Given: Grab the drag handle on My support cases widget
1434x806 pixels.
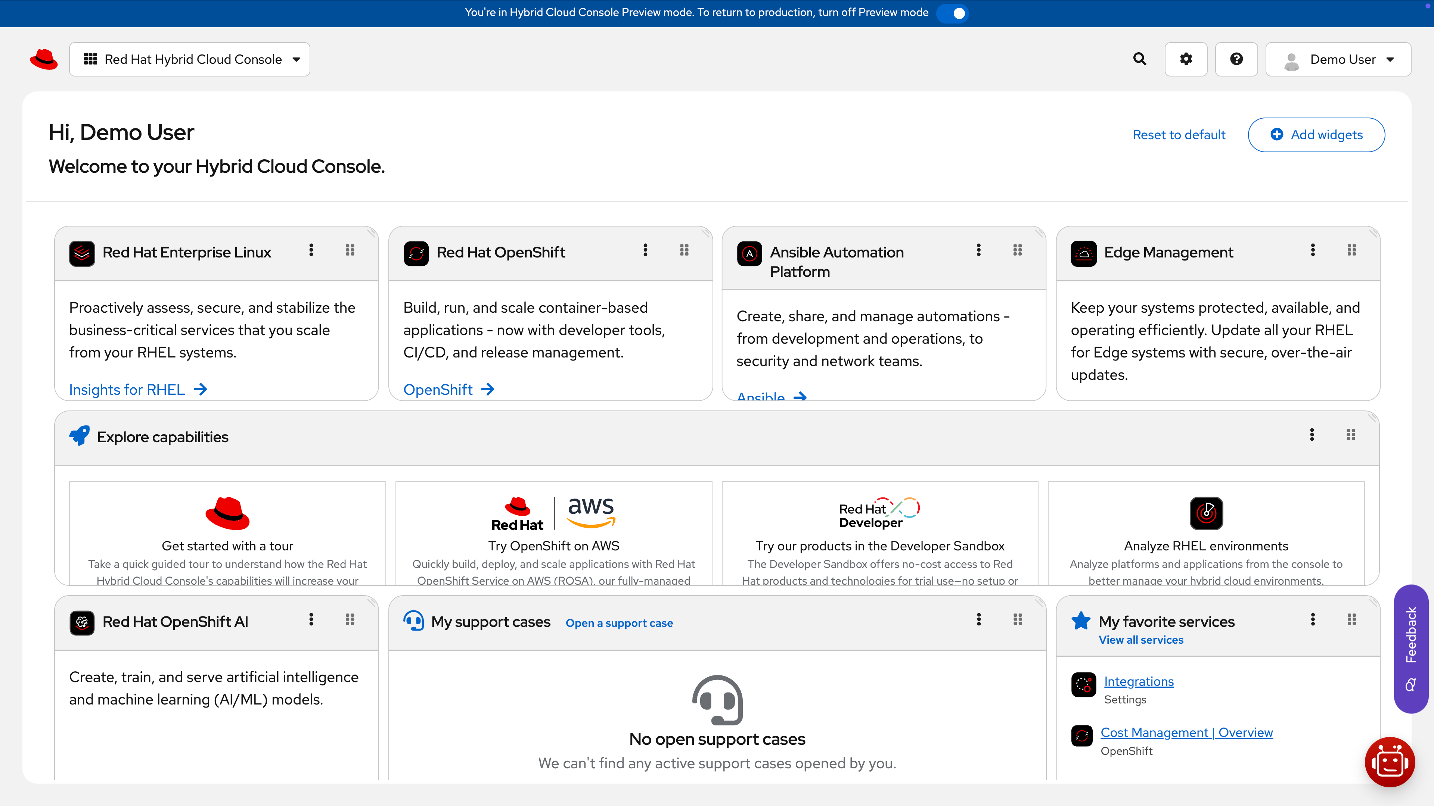Looking at the screenshot, I should pos(1018,619).
